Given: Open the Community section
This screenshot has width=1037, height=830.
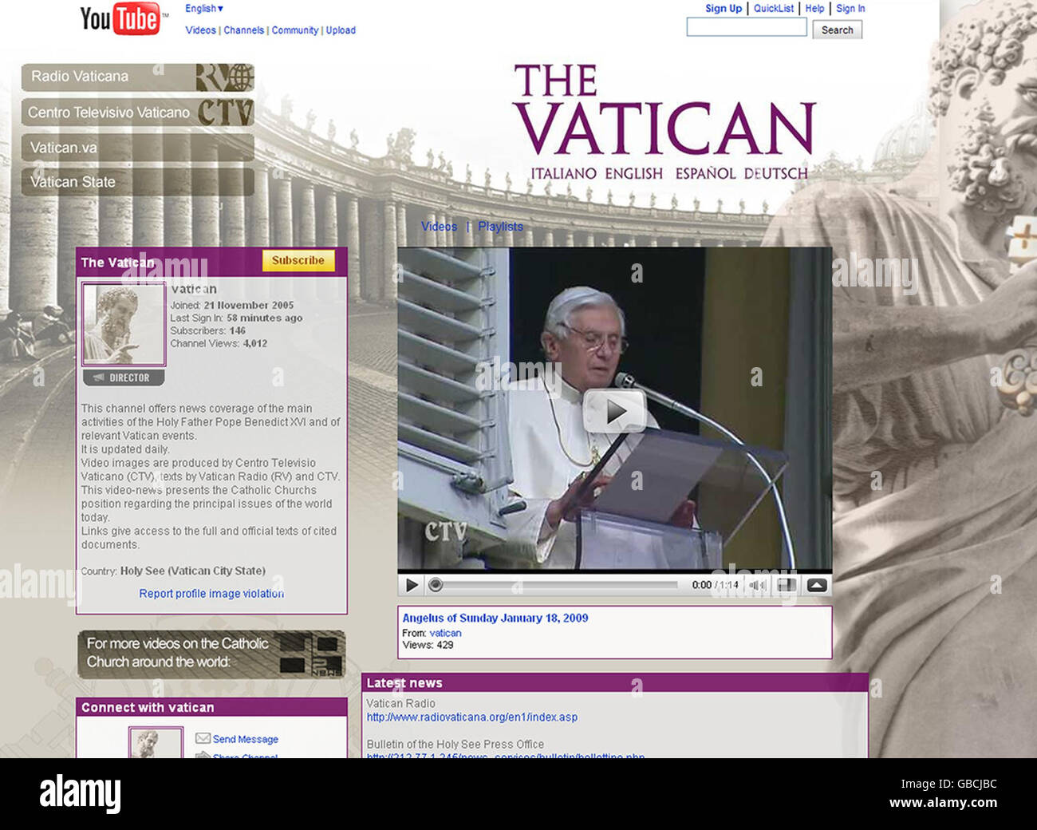Looking at the screenshot, I should click(294, 30).
